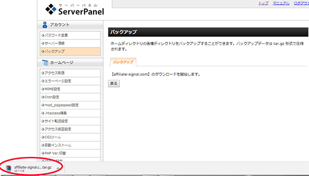Click the 45.7 MB file size text
The height and width of the screenshot is (176, 309).
19,171
